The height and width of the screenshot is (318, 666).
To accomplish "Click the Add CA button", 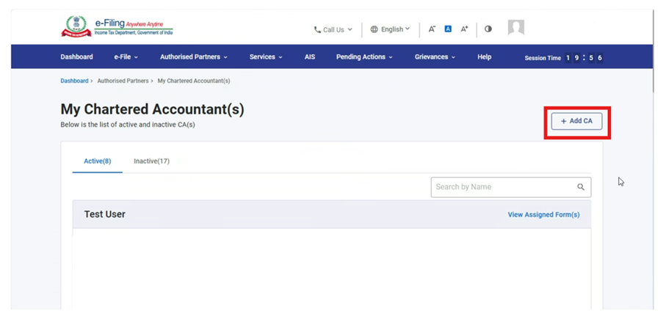I will [x=576, y=121].
